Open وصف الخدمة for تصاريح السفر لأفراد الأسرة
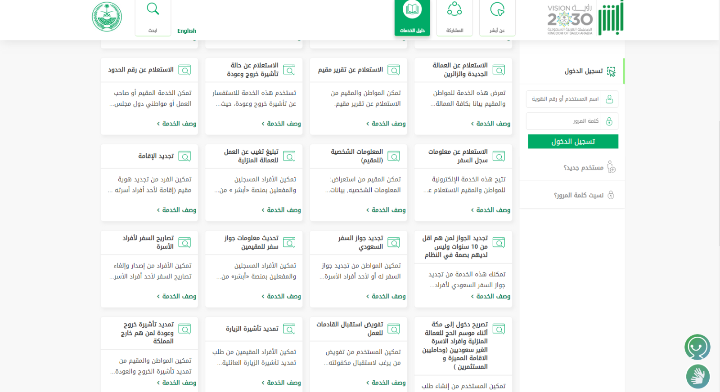The image size is (720, 392). coord(176,296)
